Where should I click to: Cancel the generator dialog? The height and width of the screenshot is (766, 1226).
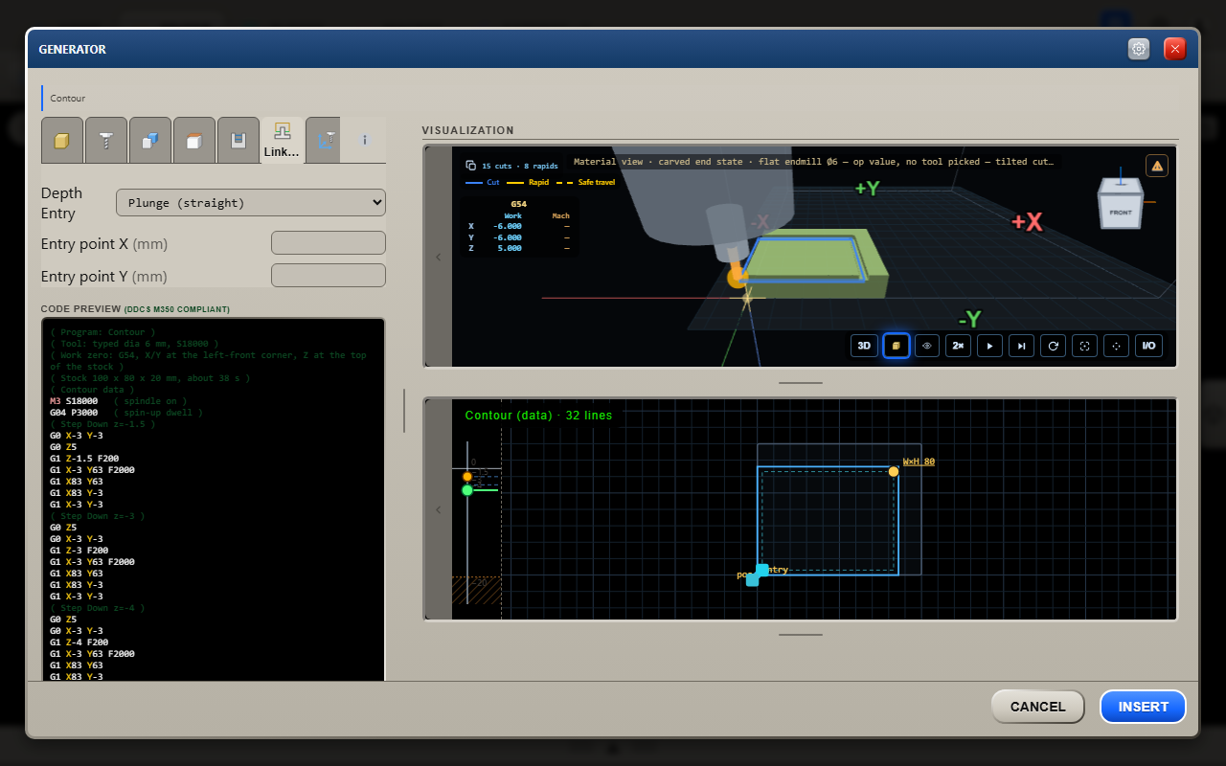coord(1037,707)
